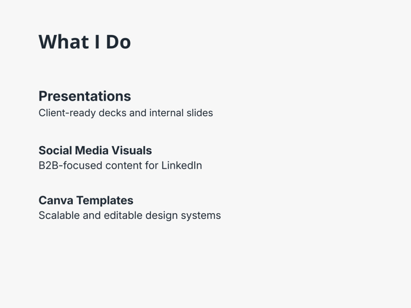Click the word "Templates" in the heading
This screenshot has height=308, width=411.
pos(105,201)
